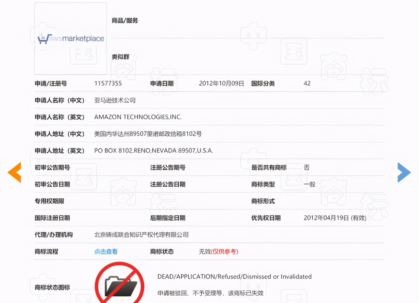Expand the 后期指定日期 field
The image size is (419, 303).
[x=167, y=218]
